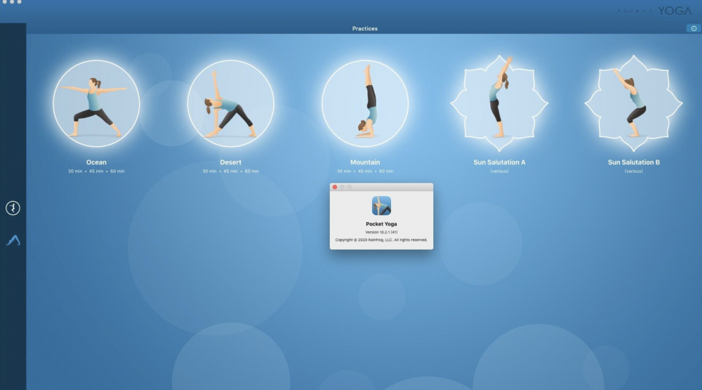This screenshot has width=702, height=390.
Task: Click the Pocket Yoga app icon in dialog
Action: click(x=381, y=206)
